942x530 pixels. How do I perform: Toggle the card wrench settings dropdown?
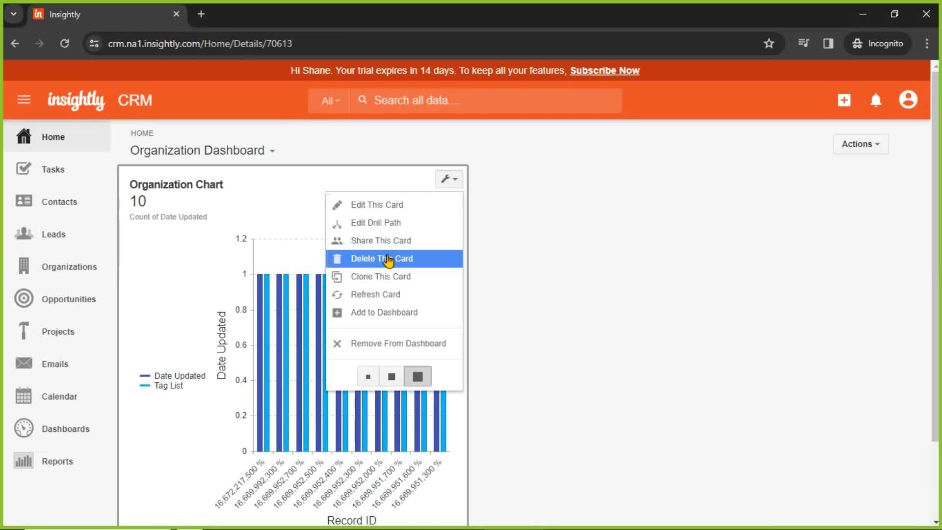click(448, 179)
